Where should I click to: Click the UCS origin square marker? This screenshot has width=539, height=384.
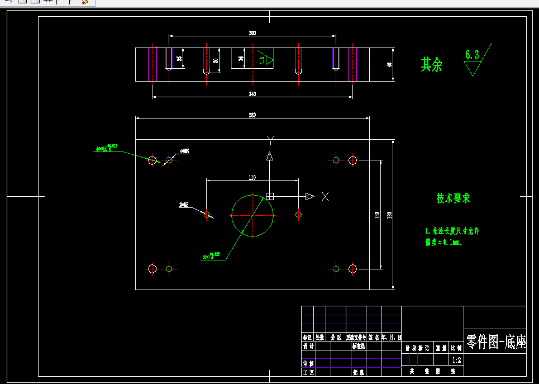(270, 196)
